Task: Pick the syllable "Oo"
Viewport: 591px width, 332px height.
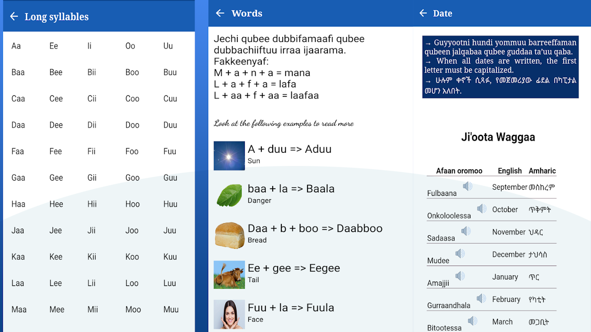Action: tap(131, 46)
